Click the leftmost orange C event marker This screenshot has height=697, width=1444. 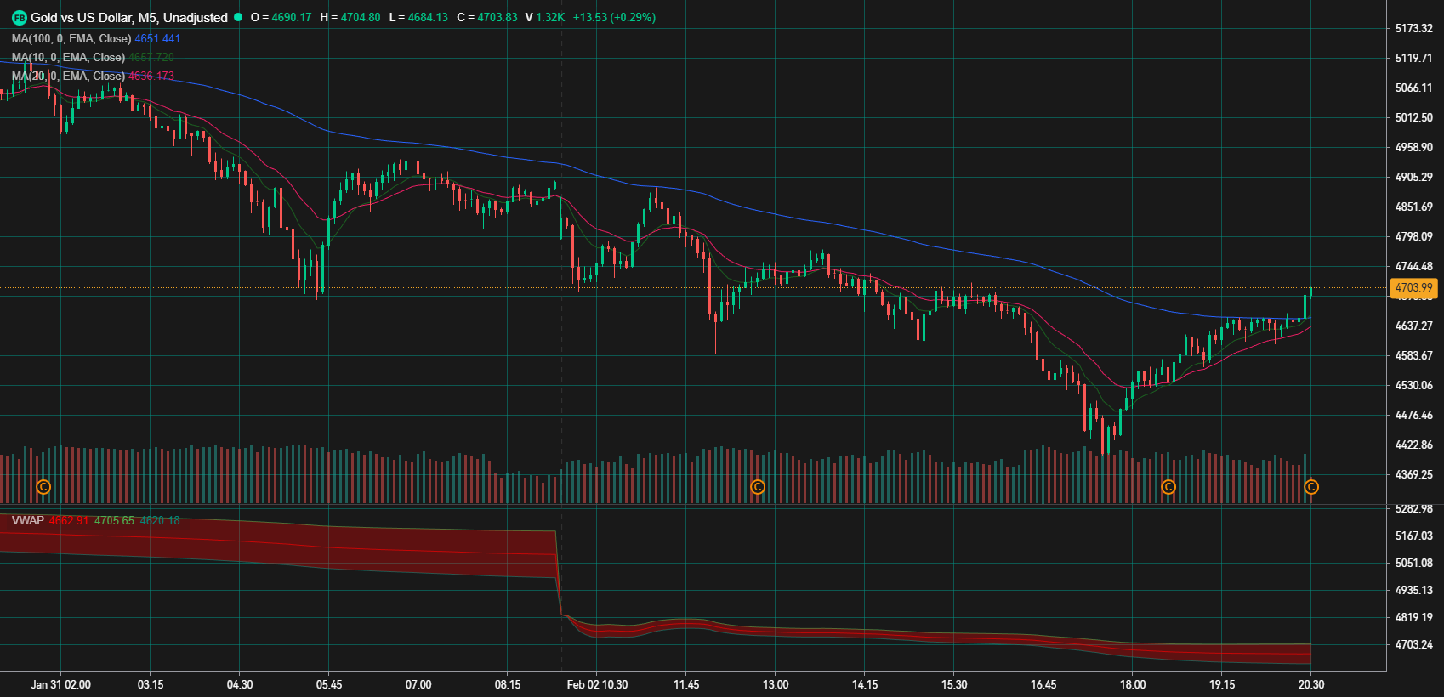tap(43, 487)
